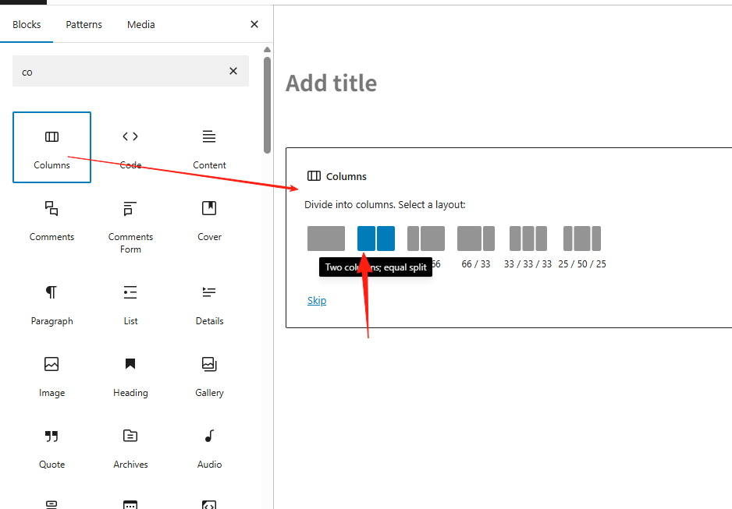Select the 33/33/33 three-column layout
This screenshot has height=509, width=732.
527,238
